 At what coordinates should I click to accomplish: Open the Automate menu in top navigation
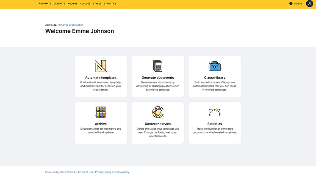pos(44,3)
